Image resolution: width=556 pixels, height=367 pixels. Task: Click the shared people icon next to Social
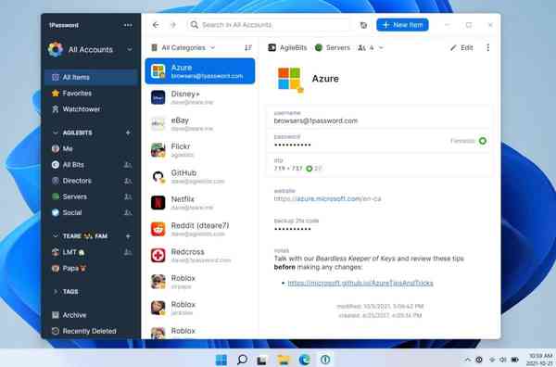(x=128, y=212)
